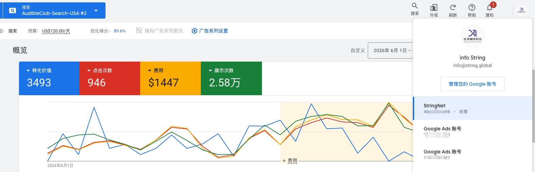Click the 2026年6月1日 chart axis label
535x172 pixels.
[60, 166]
